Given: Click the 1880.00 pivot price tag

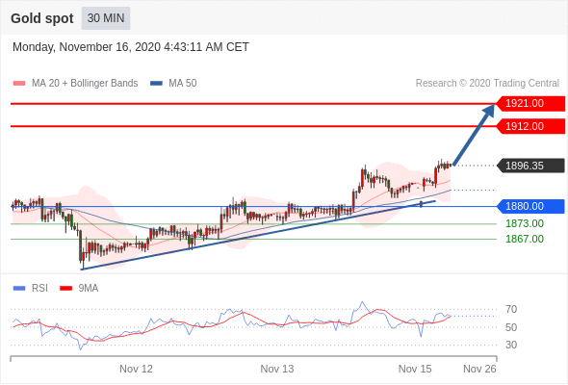Looking at the screenshot, I should pyautogui.click(x=530, y=206).
